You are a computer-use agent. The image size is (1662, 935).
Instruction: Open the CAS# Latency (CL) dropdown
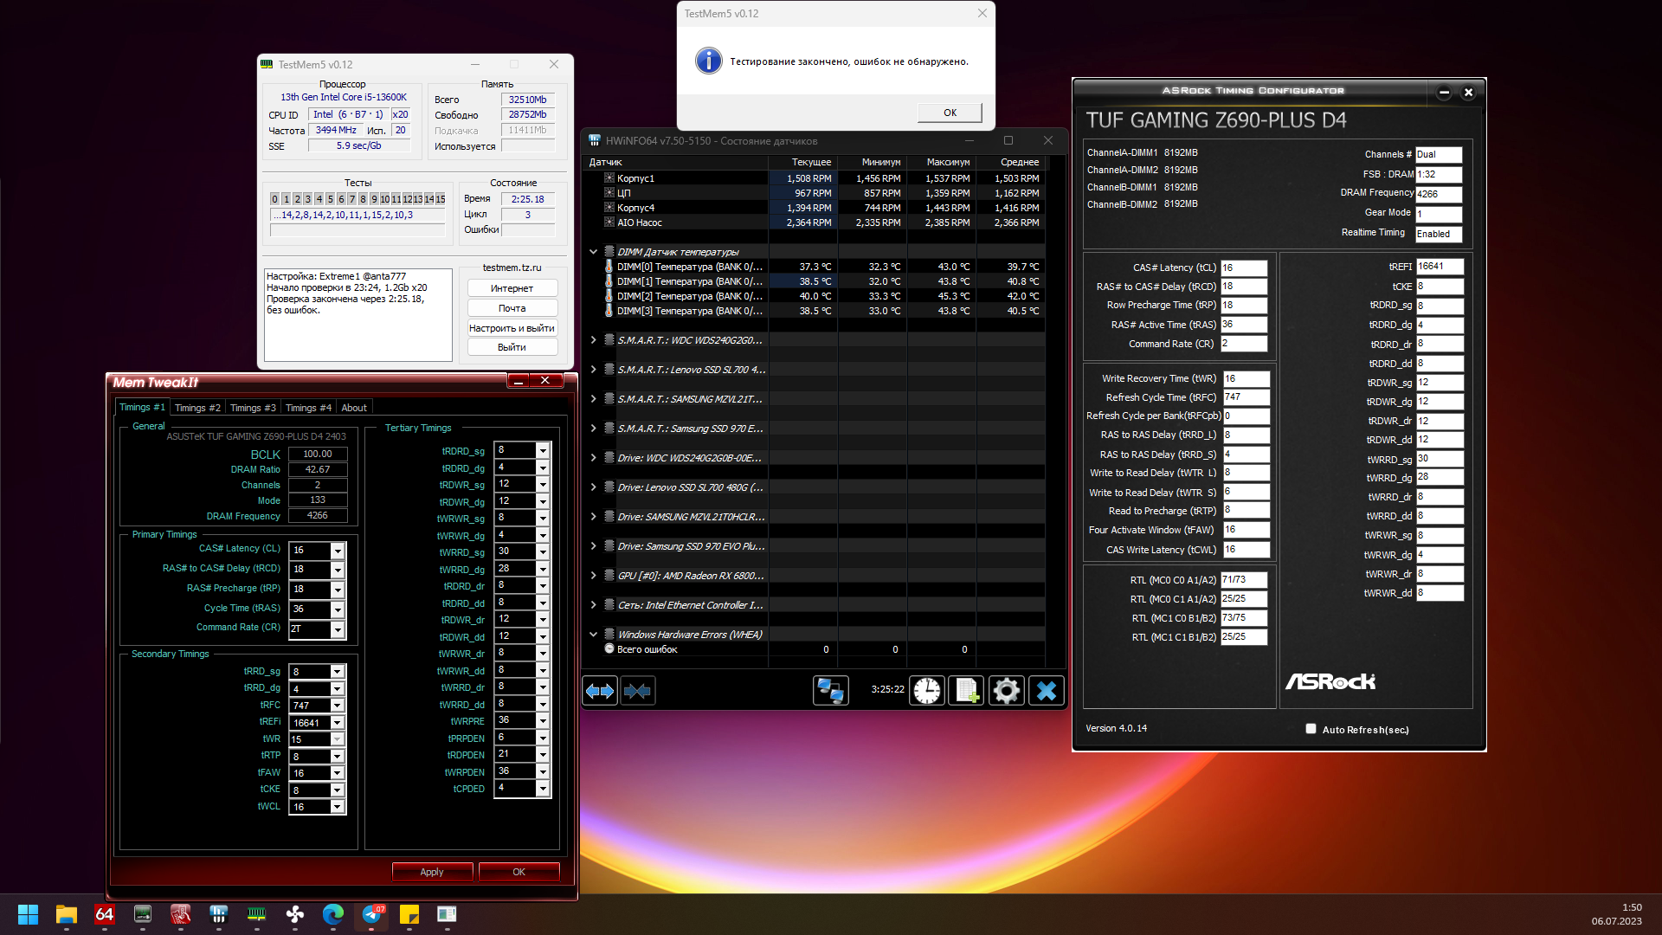point(338,551)
